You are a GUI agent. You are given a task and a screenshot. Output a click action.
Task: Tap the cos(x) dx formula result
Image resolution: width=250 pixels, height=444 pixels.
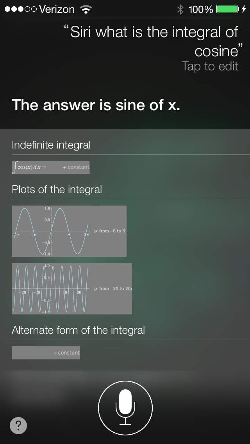(51, 167)
